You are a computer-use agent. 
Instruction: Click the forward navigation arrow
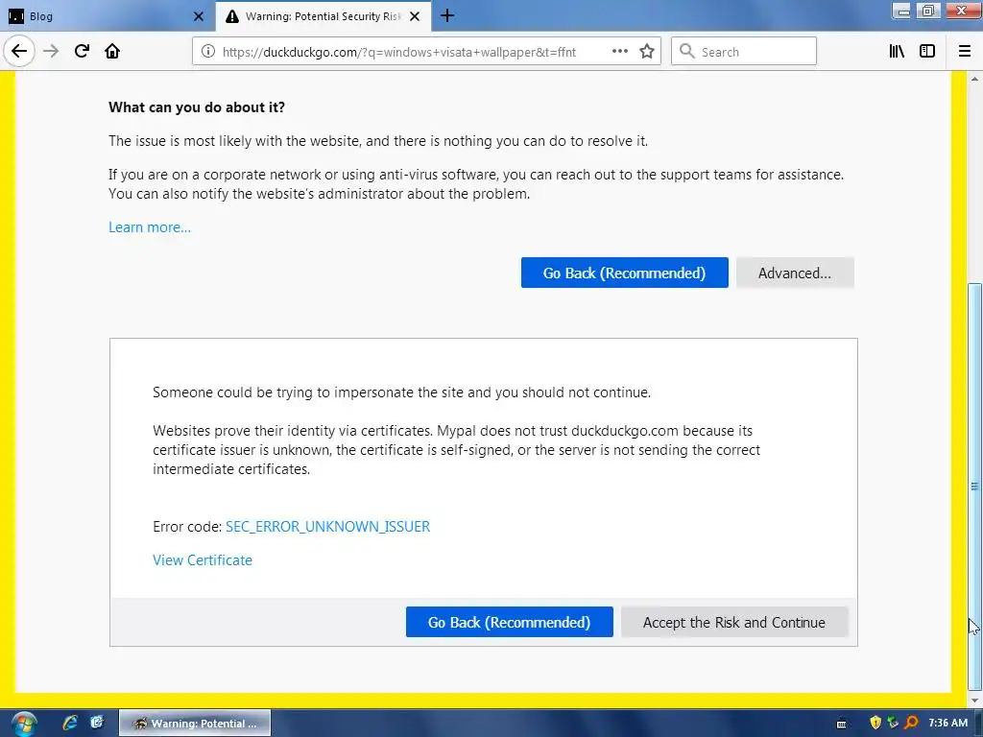coord(51,51)
